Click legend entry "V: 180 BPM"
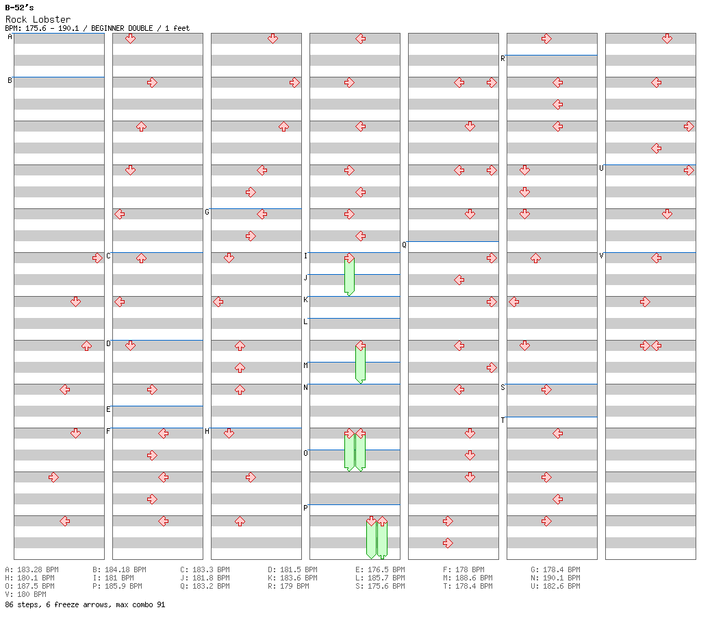 (25, 595)
